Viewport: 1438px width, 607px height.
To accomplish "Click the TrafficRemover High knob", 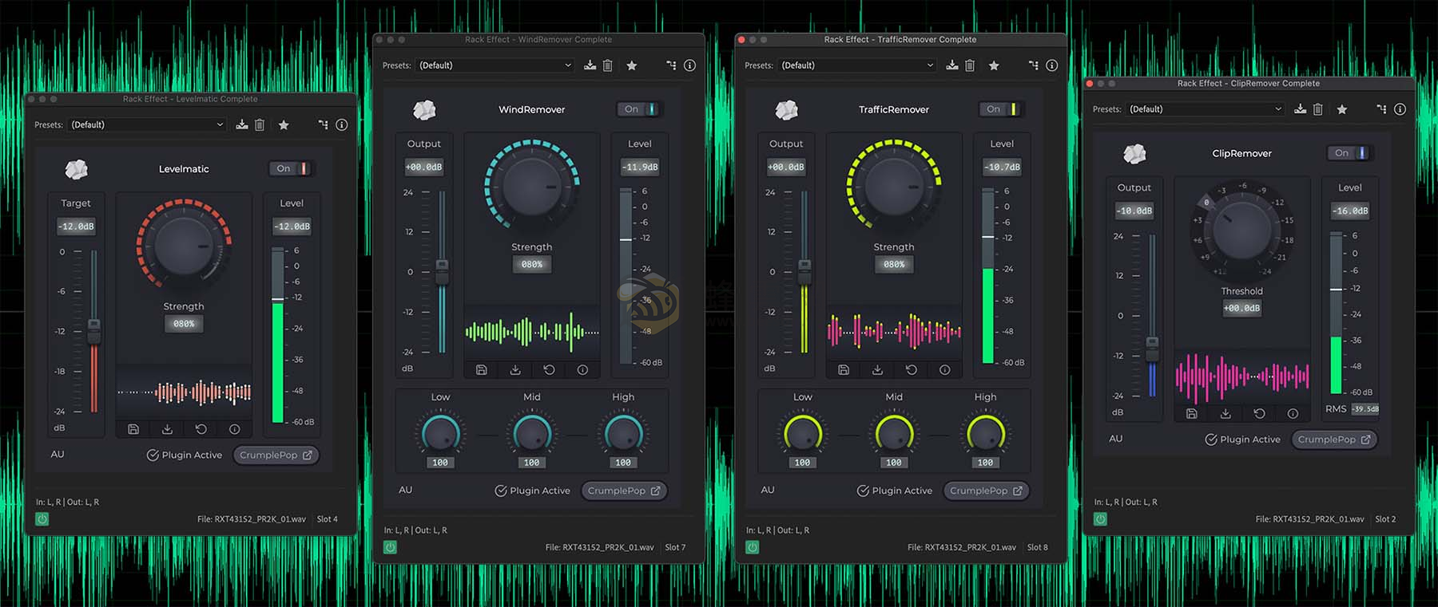I will 985,433.
